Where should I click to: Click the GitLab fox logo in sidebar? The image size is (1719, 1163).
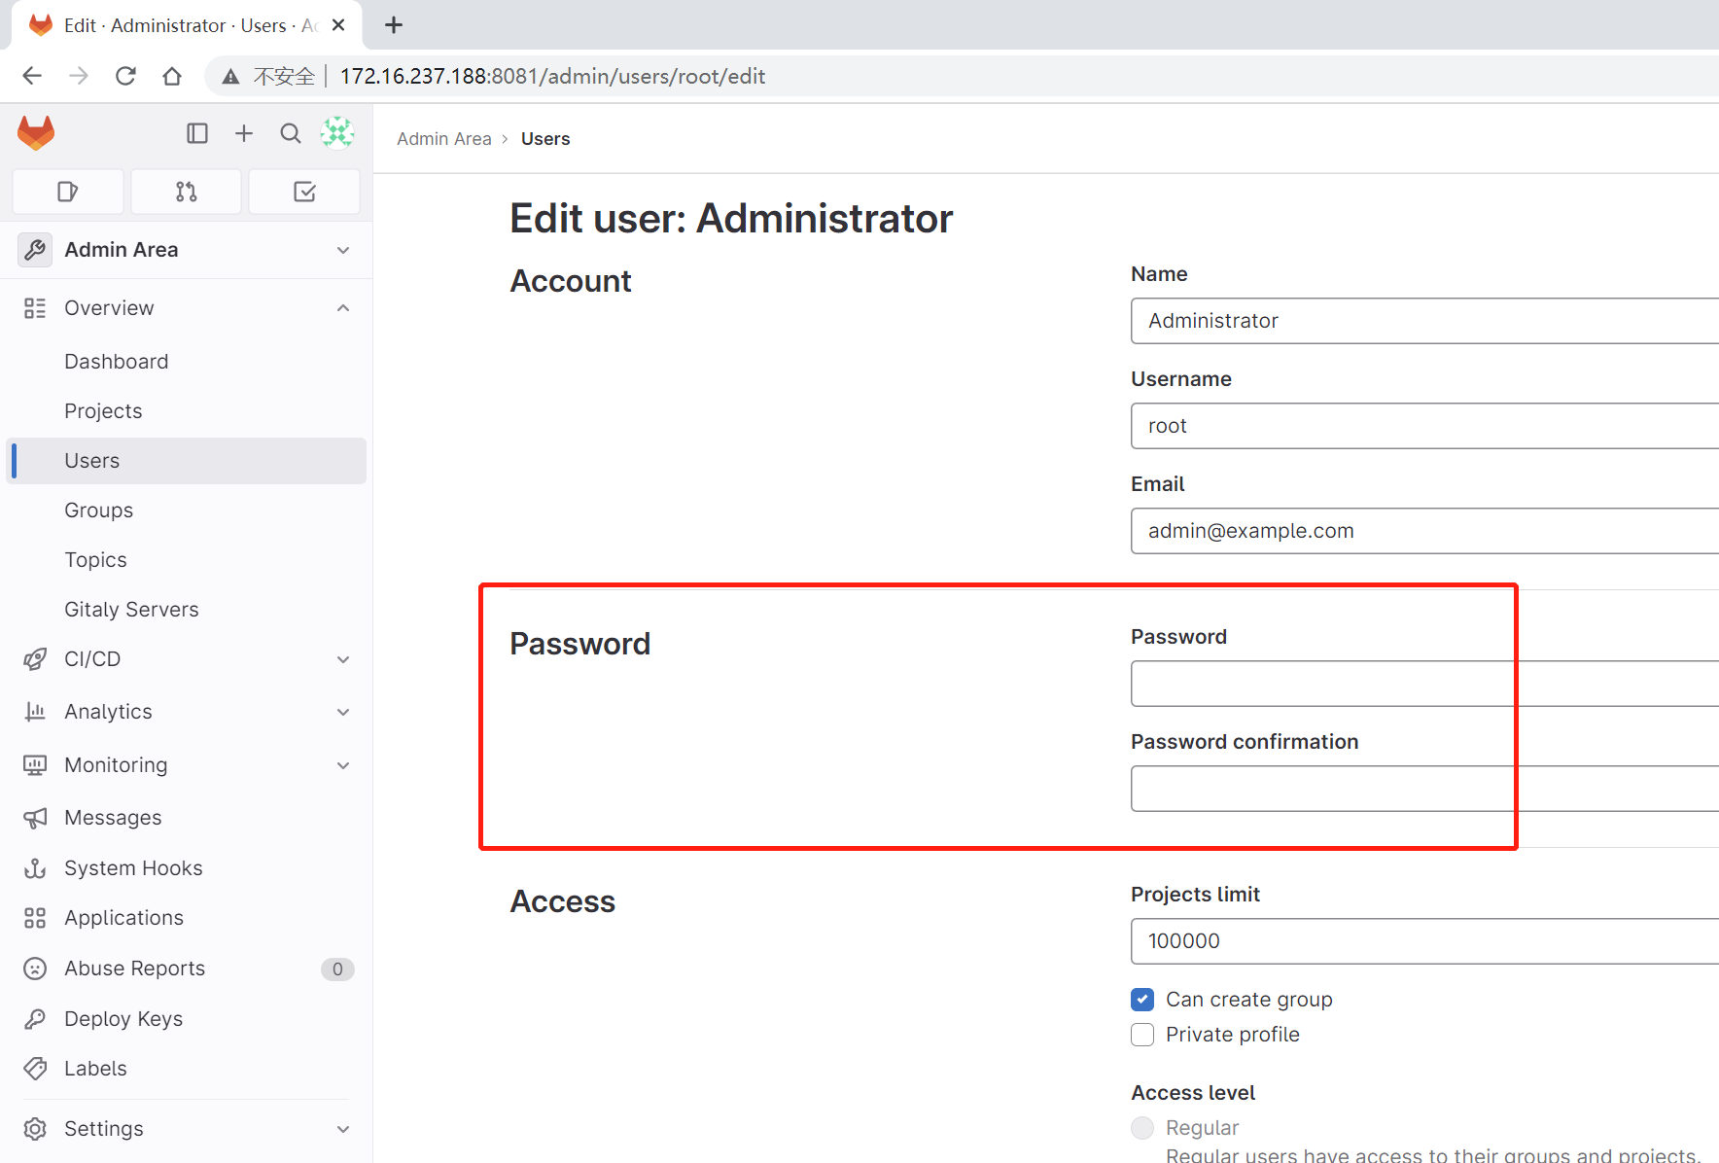36,133
